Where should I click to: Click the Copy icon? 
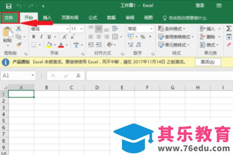click(18, 37)
